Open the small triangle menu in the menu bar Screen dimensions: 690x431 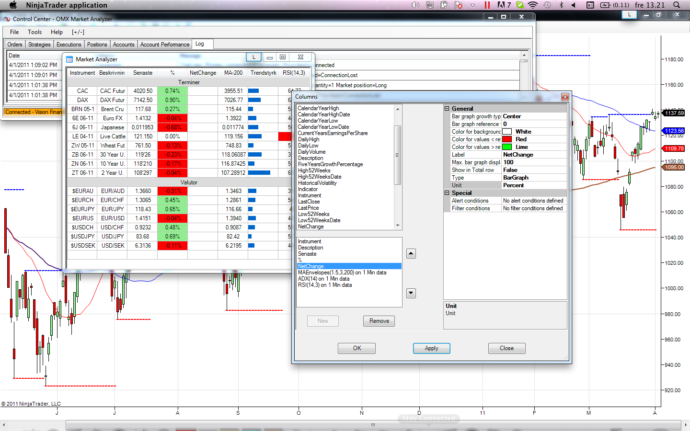472,5
